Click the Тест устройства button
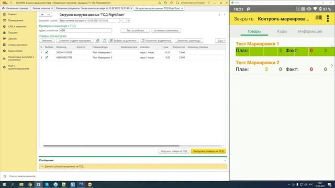This screenshot has height=188, width=335. (x=135, y=30)
